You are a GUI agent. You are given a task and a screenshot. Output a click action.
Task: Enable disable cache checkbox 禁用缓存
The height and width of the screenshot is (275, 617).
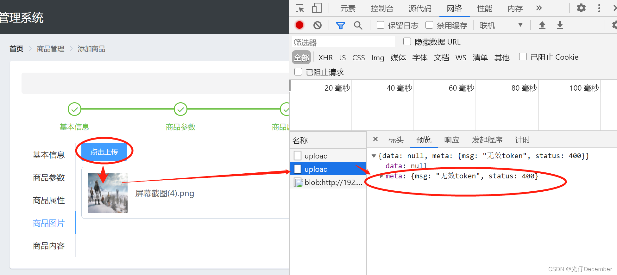429,25
